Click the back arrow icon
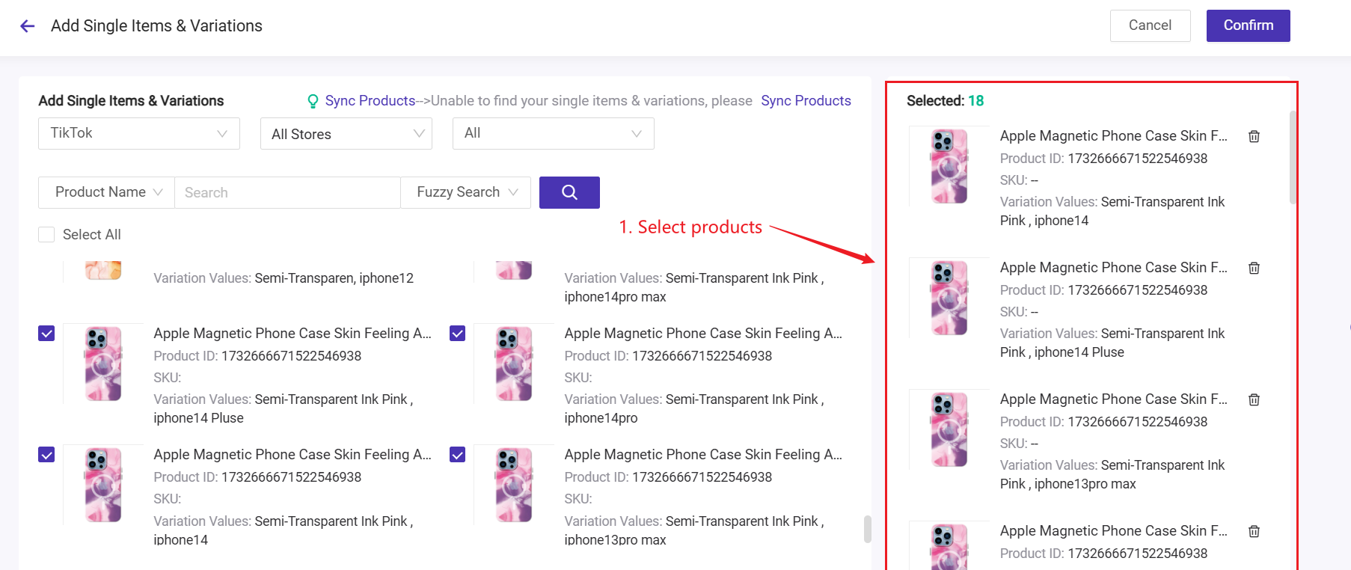Viewport: 1351px width, 570px height. pos(28,26)
